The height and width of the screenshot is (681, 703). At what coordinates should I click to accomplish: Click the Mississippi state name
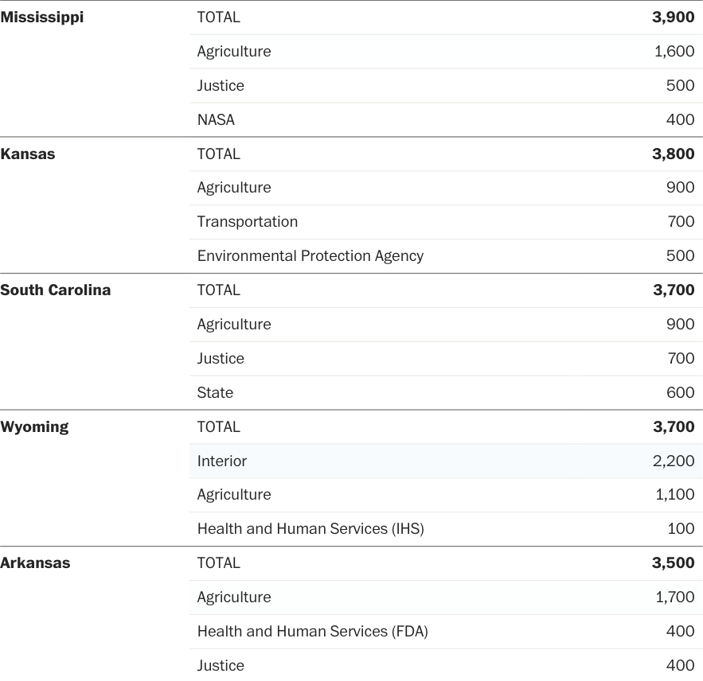[42, 18]
